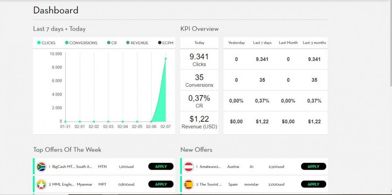Click the Spain flag icon

188,185
